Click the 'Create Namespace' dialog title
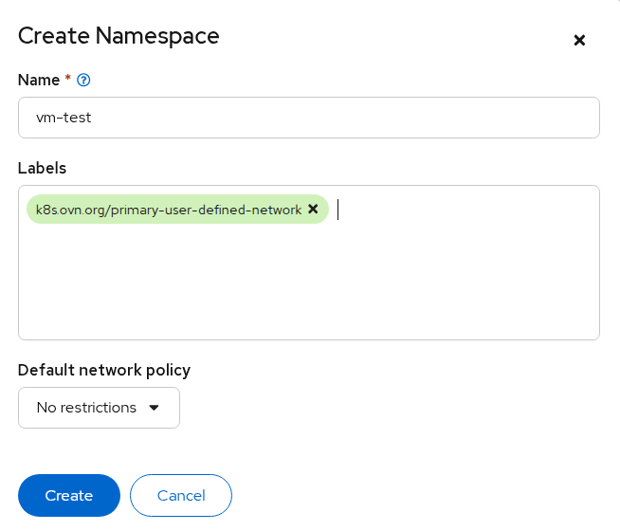Screen dimensions: 620x531 (119, 36)
